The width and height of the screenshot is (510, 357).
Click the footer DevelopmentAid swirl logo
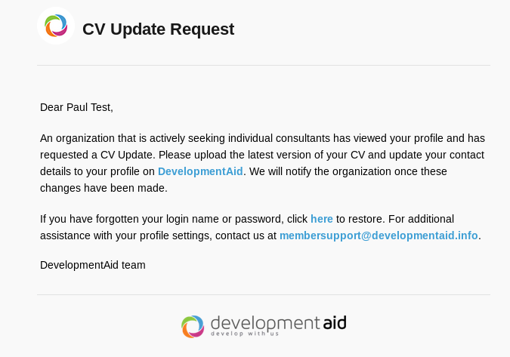pyautogui.click(x=193, y=326)
